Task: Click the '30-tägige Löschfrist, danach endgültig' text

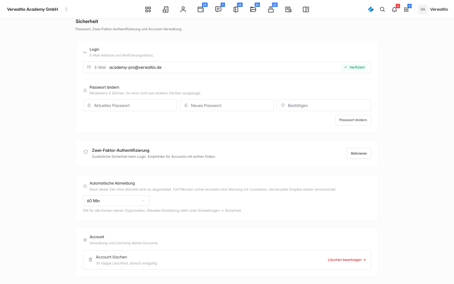Action: pos(126,263)
